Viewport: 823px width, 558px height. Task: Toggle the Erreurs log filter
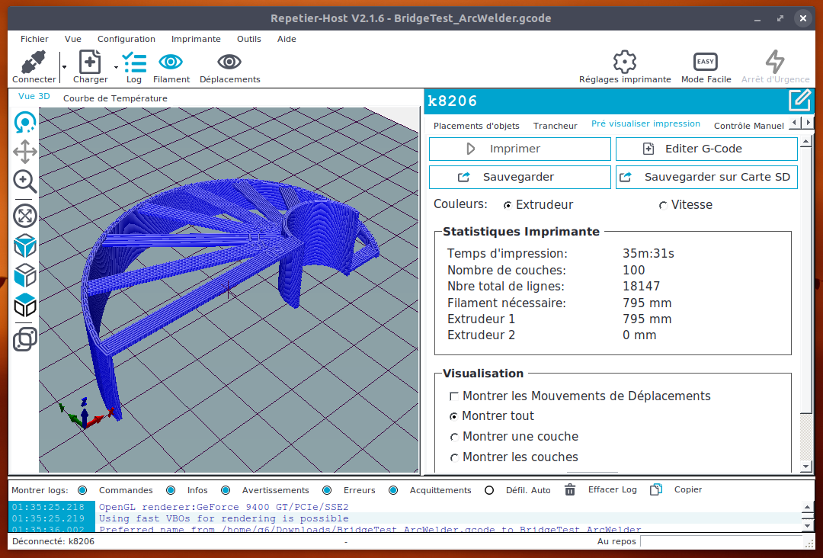(327, 490)
